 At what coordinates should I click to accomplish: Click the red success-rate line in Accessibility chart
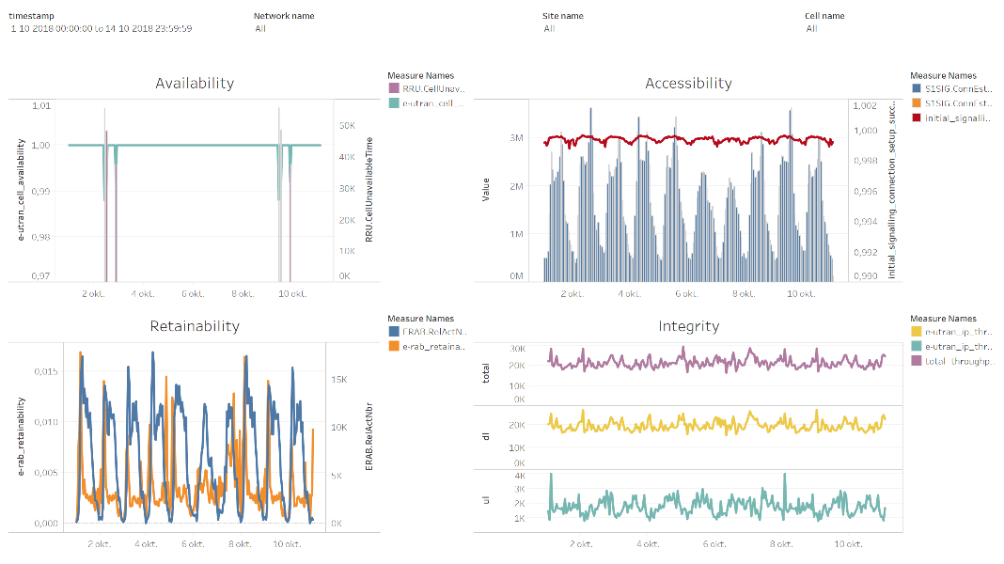click(x=689, y=139)
